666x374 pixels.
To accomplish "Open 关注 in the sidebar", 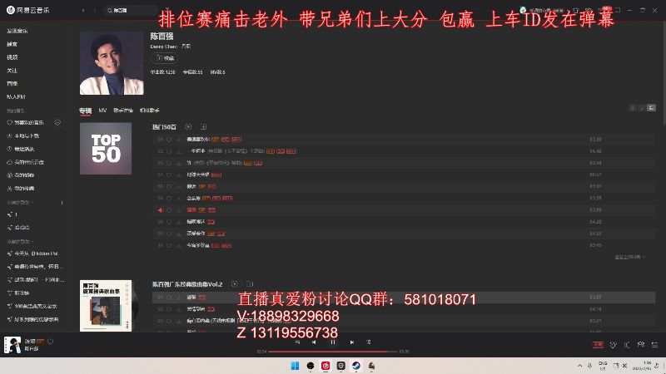I will click(x=12, y=71).
